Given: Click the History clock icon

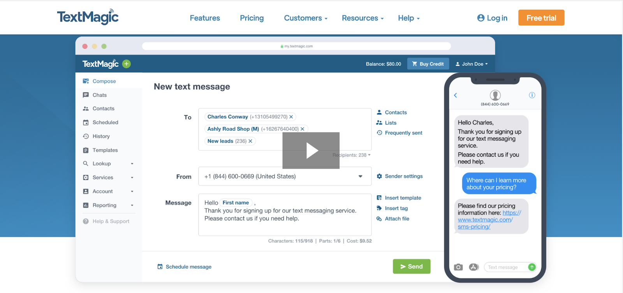Looking at the screenshot, I should [86, 136].
